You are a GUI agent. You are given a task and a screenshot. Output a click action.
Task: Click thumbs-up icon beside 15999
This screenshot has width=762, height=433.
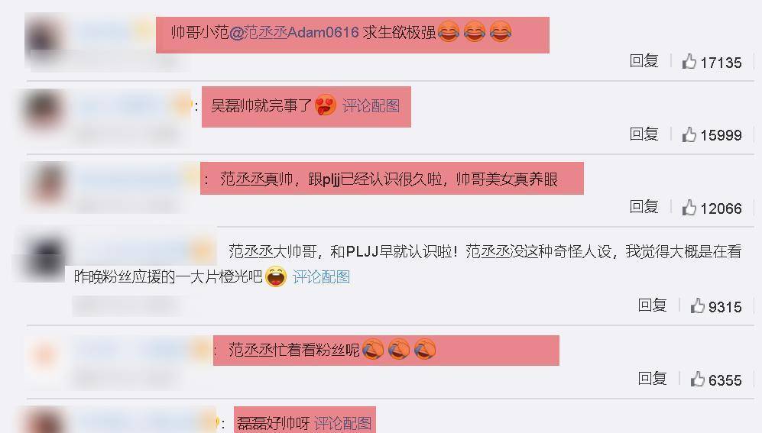pyautogui.click(x=689, y=134)
